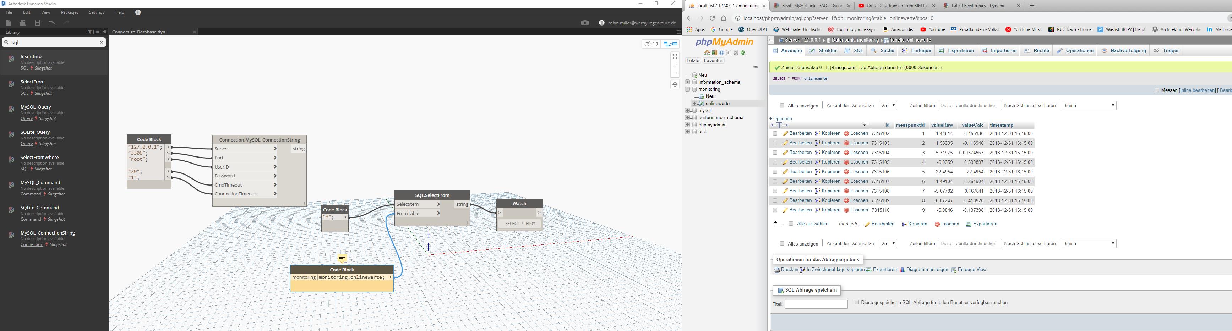This screenshot has width=1232, height=331.
Task: Open the Settings menu in Dynamo
Action: point(97,12)
